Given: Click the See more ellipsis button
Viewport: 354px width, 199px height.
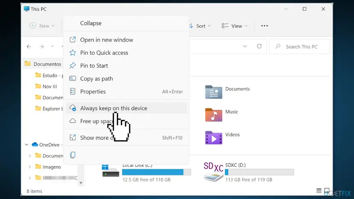Looking at the screenshot, I should pos(264,26).
